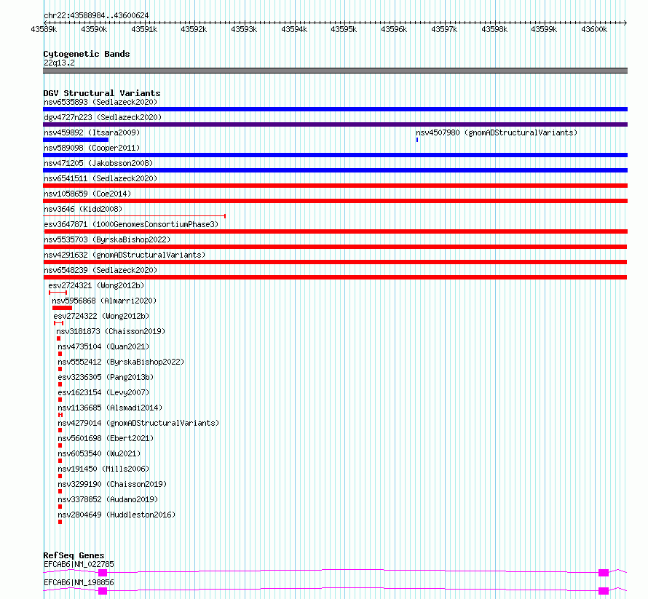Open the EFCAB6|NM_198856 gene label
Screen dimensions: 648x599
tap(79, 582)
